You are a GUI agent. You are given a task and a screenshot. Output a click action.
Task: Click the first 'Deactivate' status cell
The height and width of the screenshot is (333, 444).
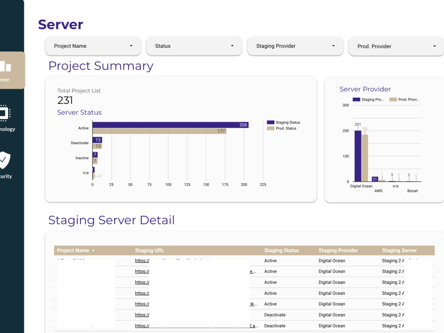point(275,315)
